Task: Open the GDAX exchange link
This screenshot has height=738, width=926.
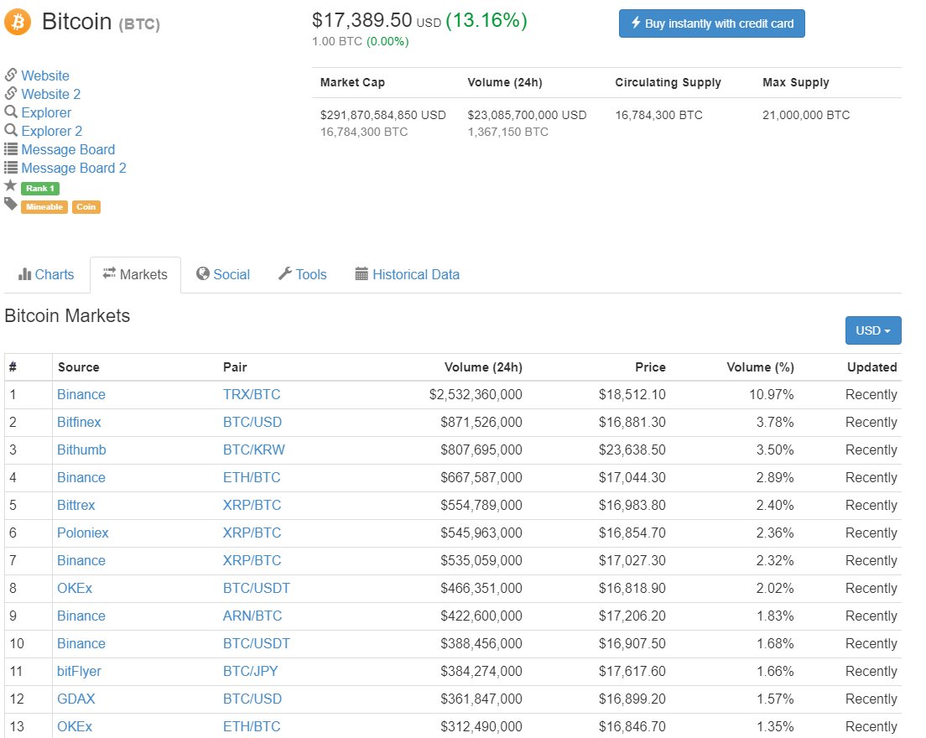Action: pos(76,699)
